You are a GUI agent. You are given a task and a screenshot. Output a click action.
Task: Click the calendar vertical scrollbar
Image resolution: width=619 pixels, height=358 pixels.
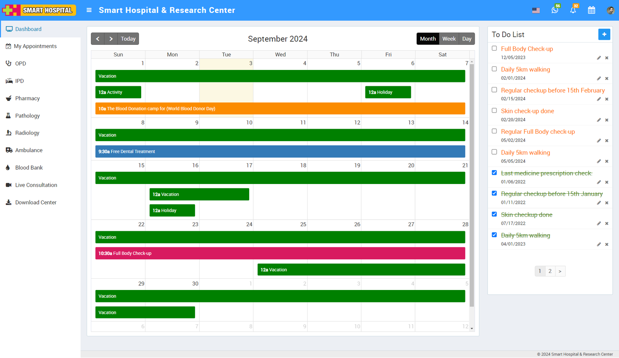[x=472, y=186]
